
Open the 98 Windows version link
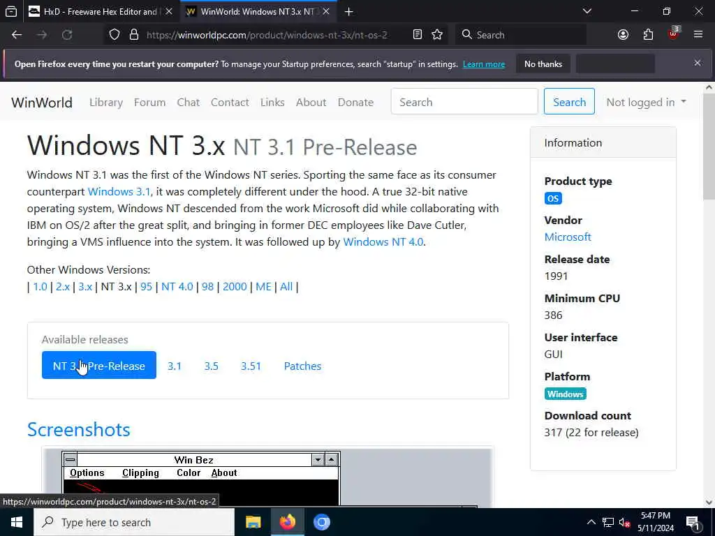(x=207, y=287)
